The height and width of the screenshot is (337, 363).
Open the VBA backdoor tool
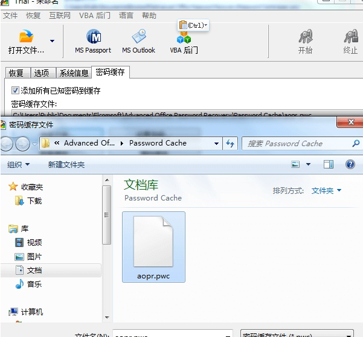[184, 42]
